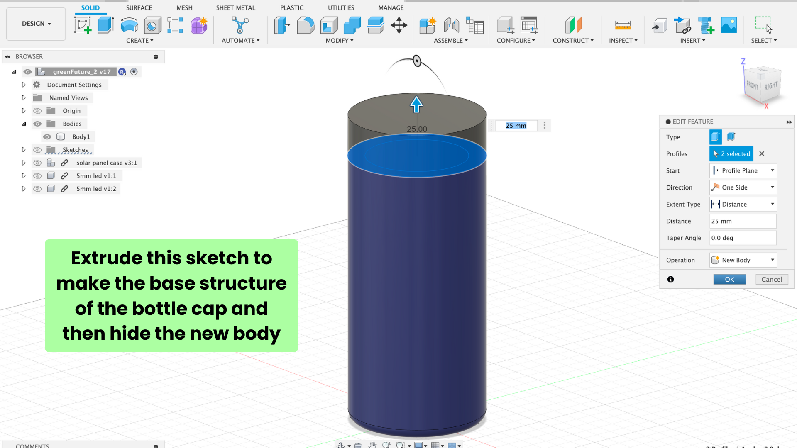
Task: Open the Modify menu label
Action: pos(339,41)
